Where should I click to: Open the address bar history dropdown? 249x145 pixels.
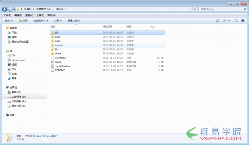(191, 9)
